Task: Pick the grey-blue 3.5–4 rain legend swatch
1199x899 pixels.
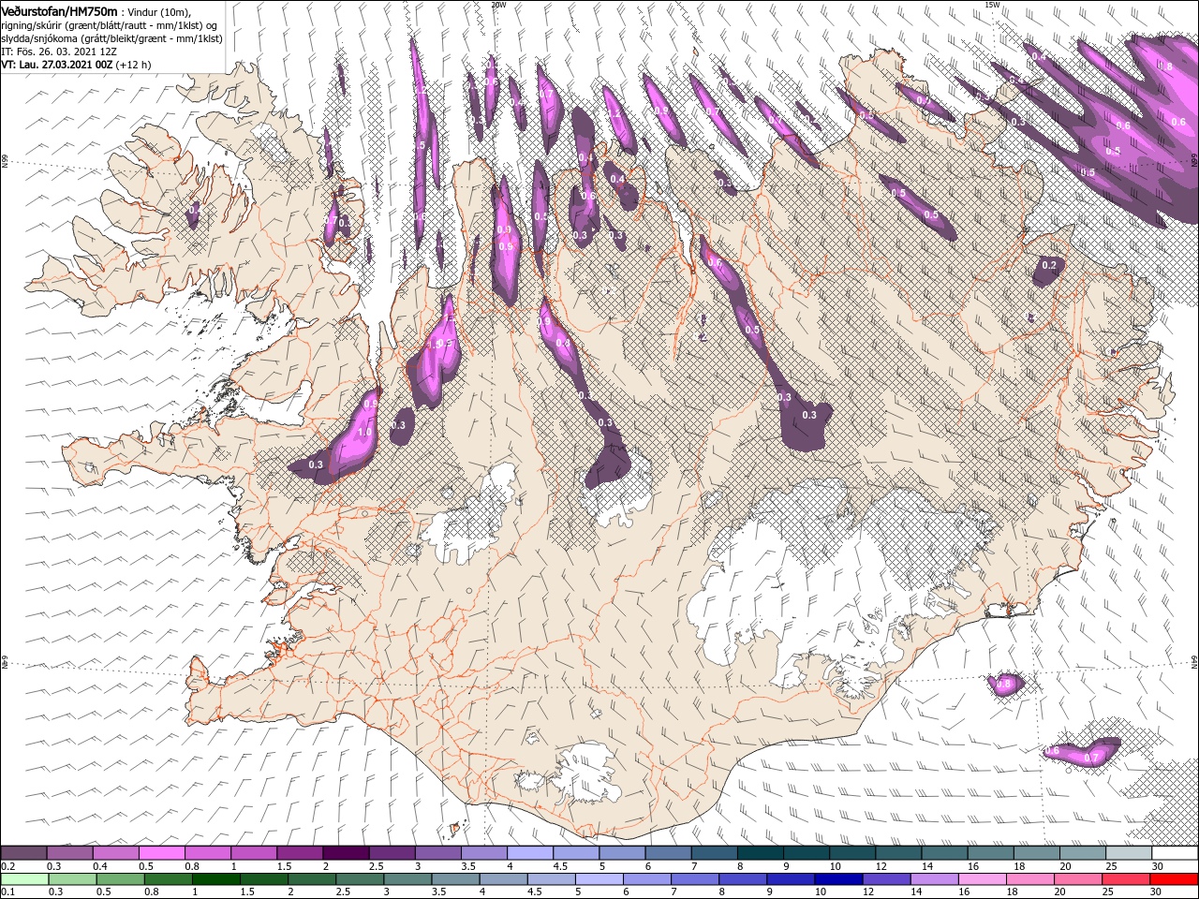Action: [454, 879]
